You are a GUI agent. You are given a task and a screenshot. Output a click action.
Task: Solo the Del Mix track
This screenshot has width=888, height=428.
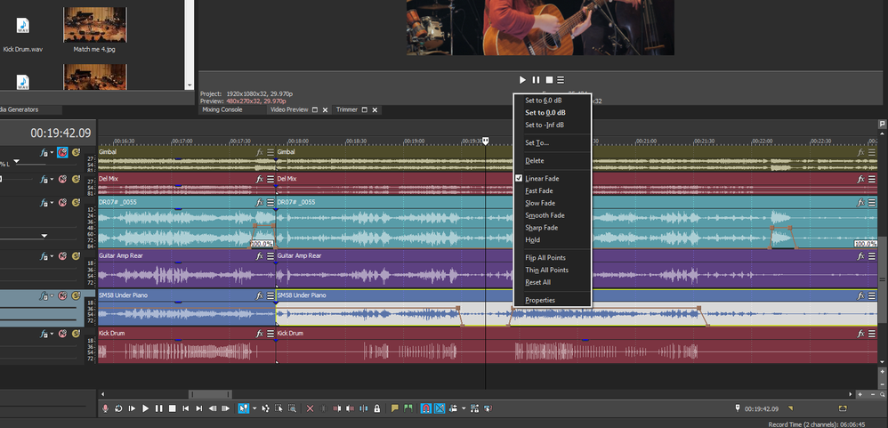(76, 180)
